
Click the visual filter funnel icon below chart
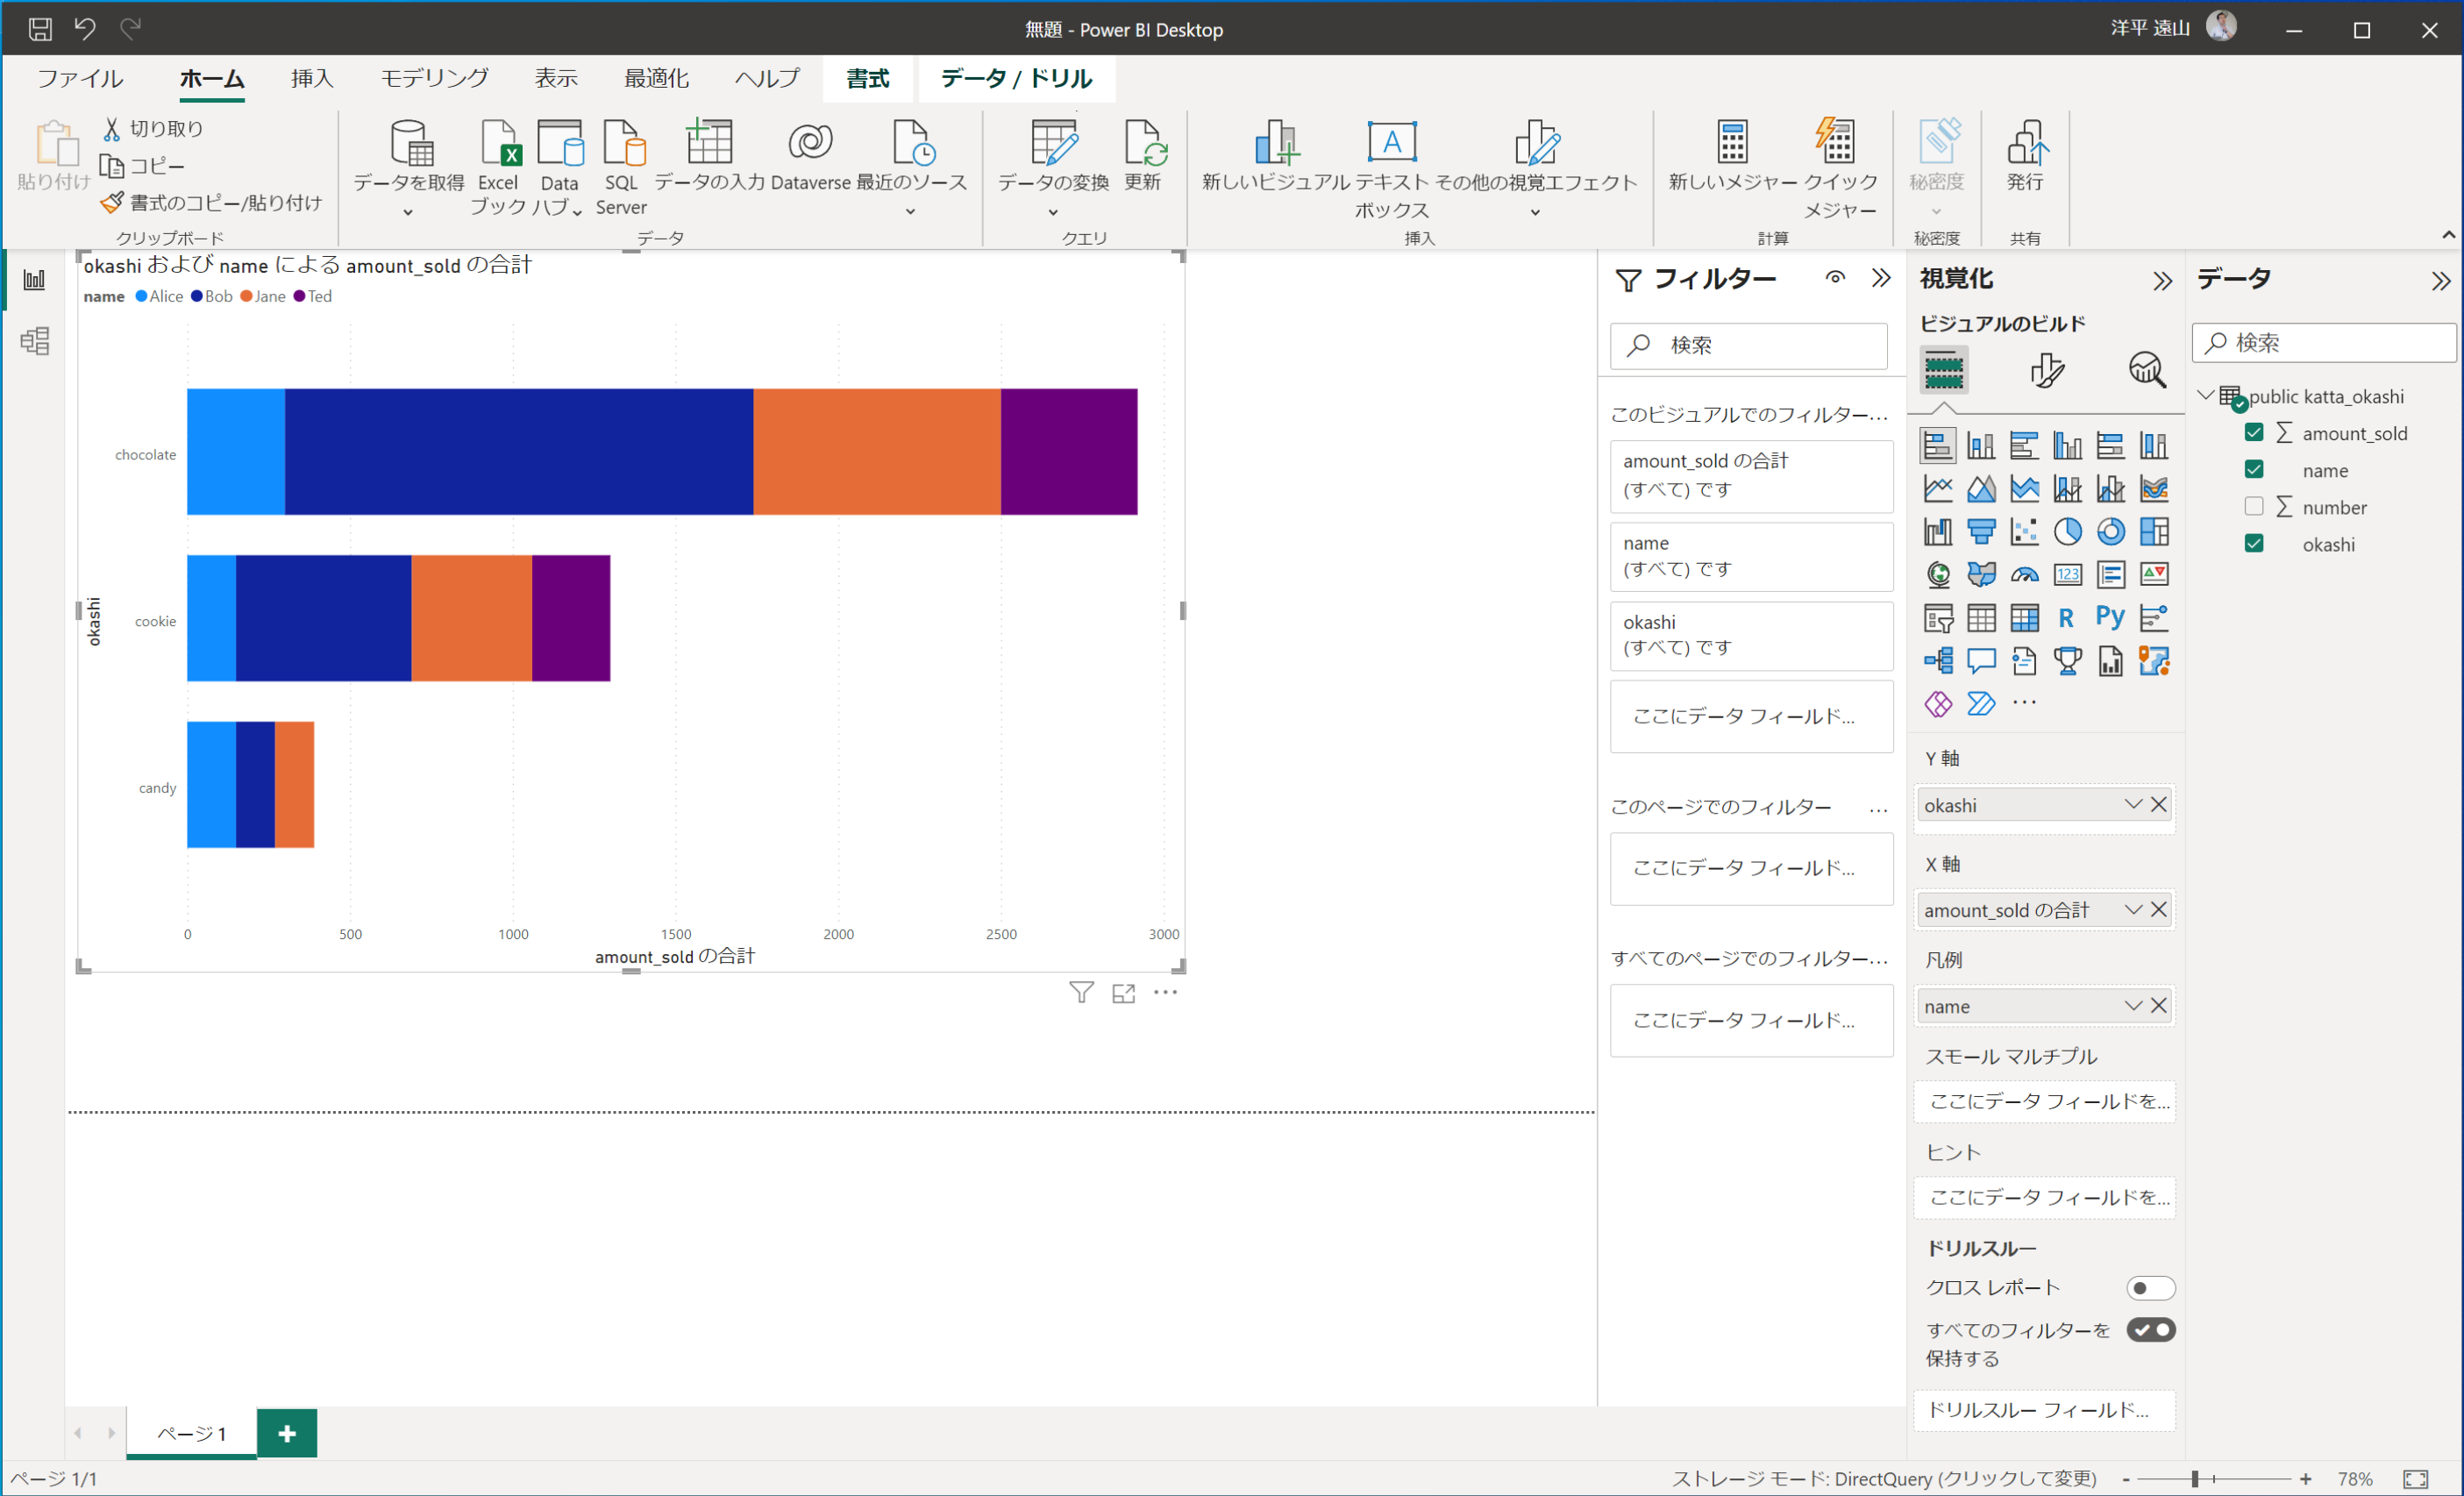tap(1081, 992)
